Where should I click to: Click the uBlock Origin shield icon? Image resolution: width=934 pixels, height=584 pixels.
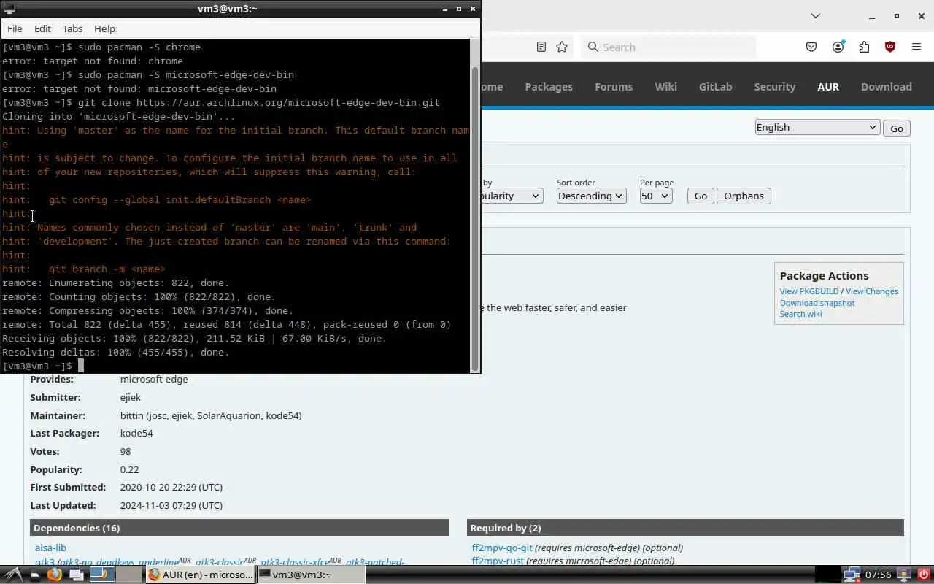[x=890, y=47]
